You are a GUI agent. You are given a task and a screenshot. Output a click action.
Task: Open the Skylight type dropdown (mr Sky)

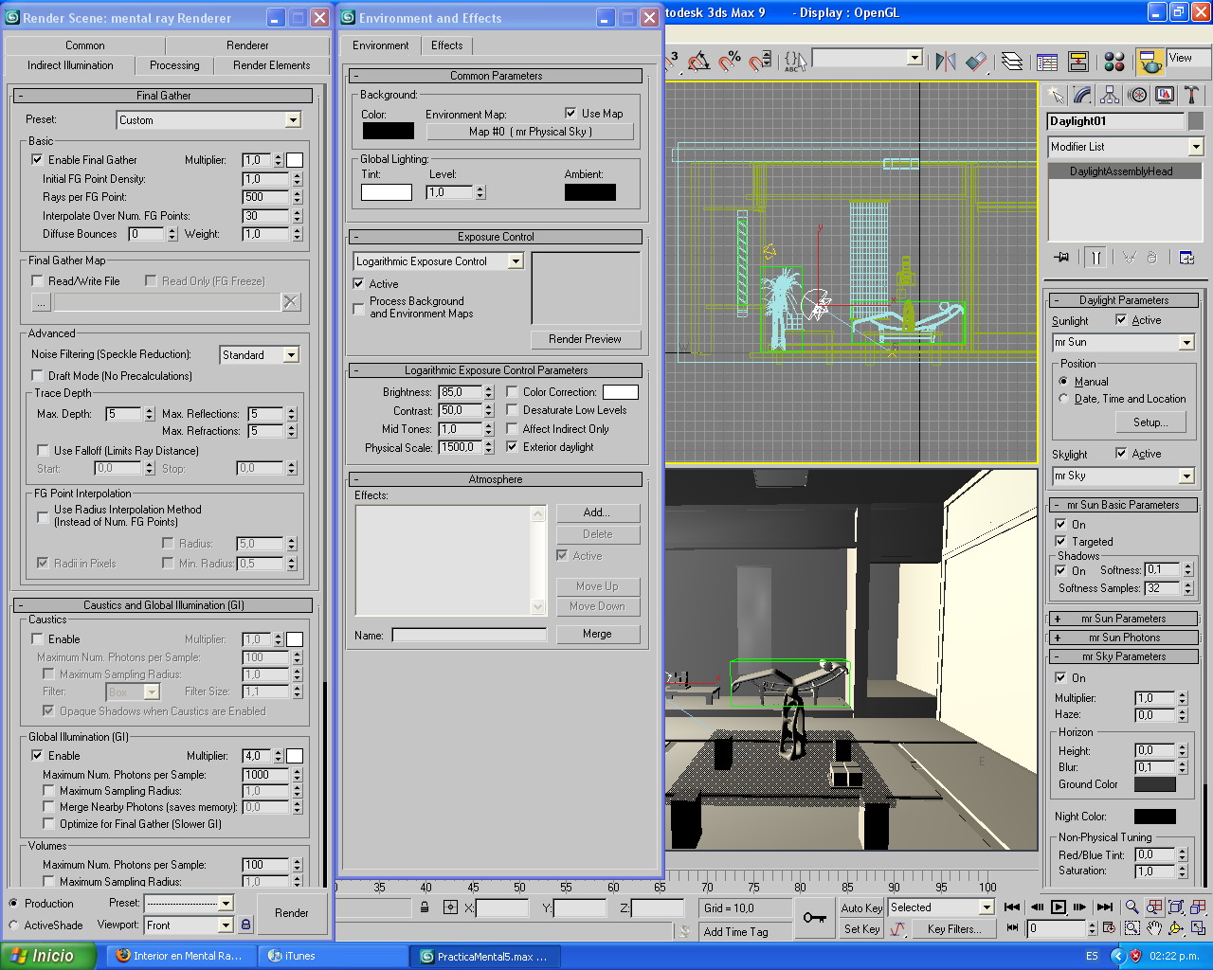click(1124, 476)
